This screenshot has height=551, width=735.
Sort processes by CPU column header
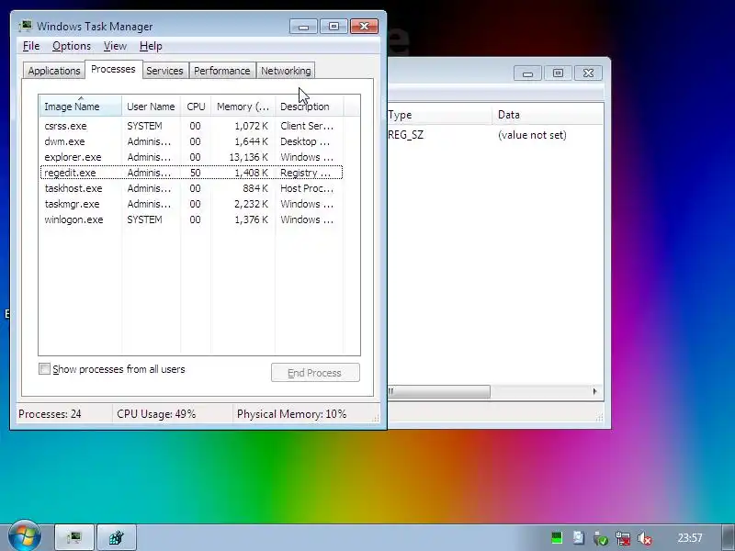196,107
